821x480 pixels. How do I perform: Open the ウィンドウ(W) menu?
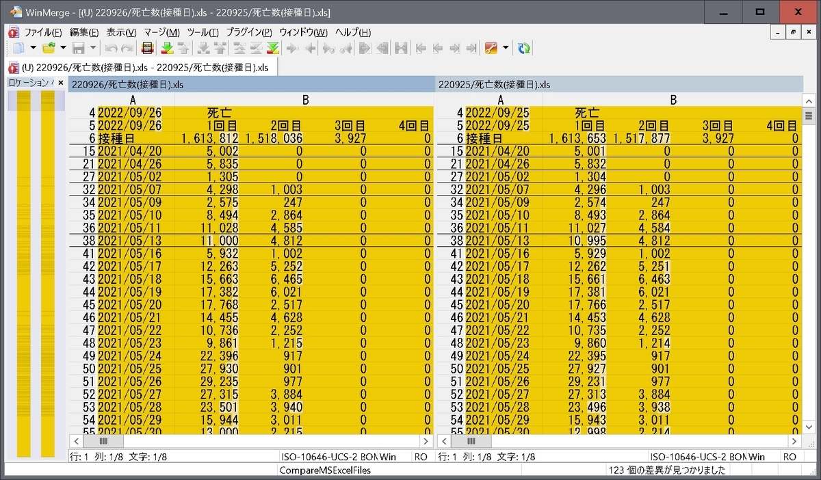(x=304, y=32)
